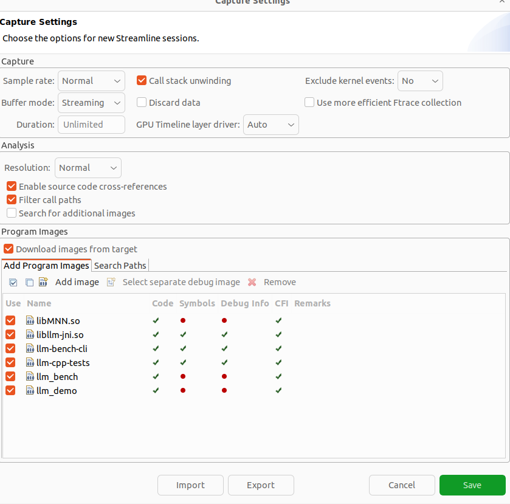The image size is (510, 504).
Task: Click the deselect-all images icon
Action: [29, 282]
